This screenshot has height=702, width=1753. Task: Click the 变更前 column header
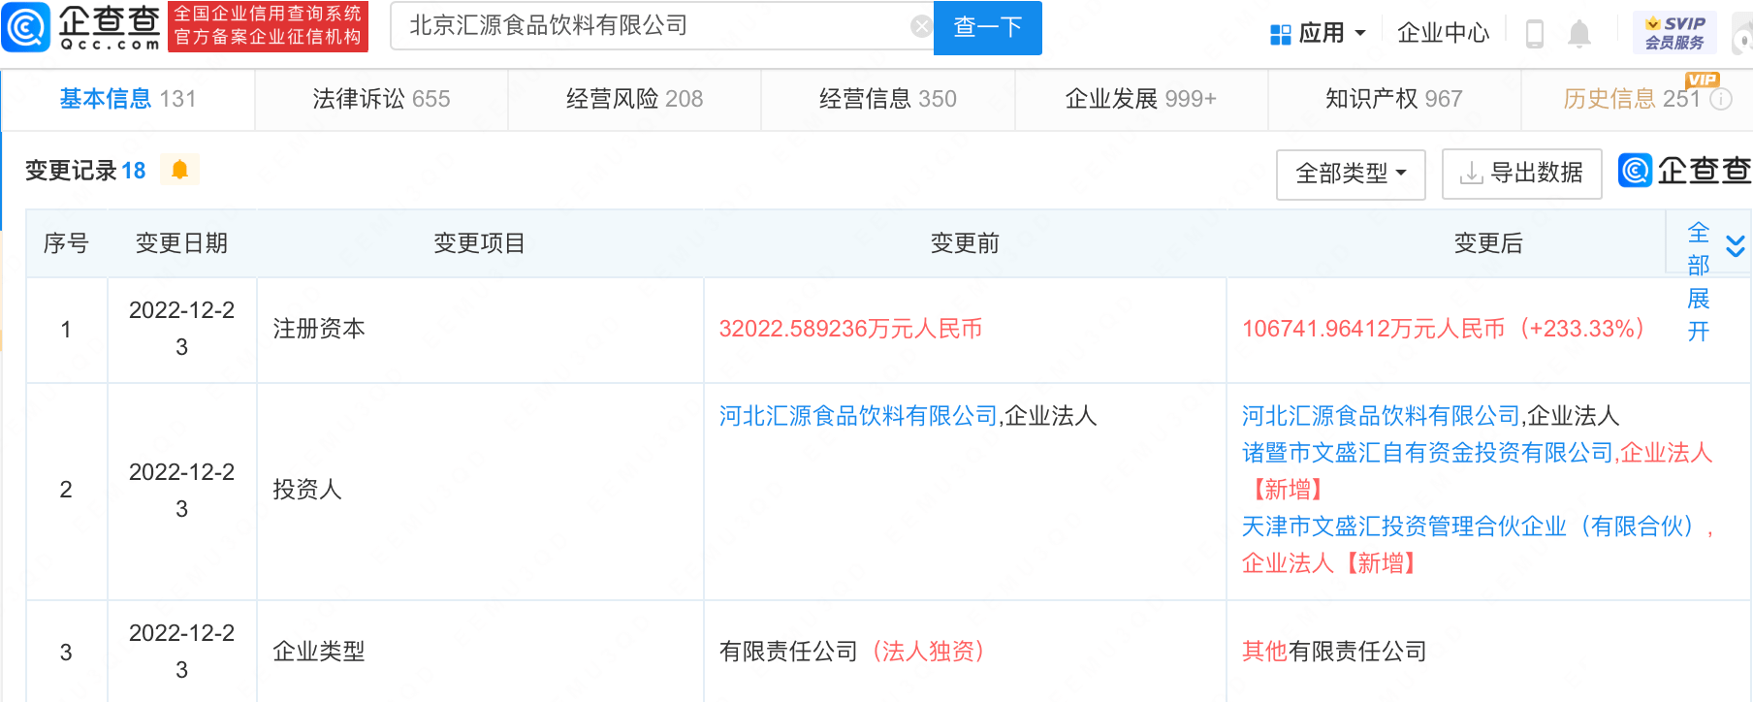coord(965,243)
